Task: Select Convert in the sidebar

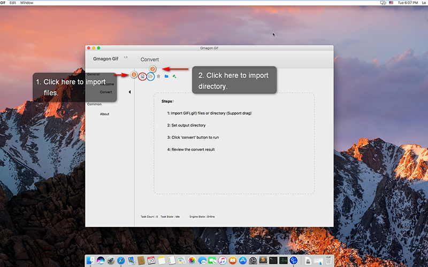Action: (x=106, y=92)
